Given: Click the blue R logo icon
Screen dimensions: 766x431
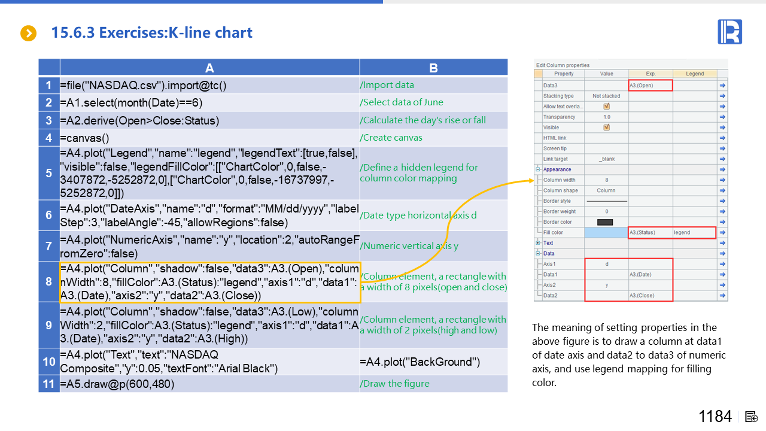Looking at the screenshot, I should [x=729, y=32].
